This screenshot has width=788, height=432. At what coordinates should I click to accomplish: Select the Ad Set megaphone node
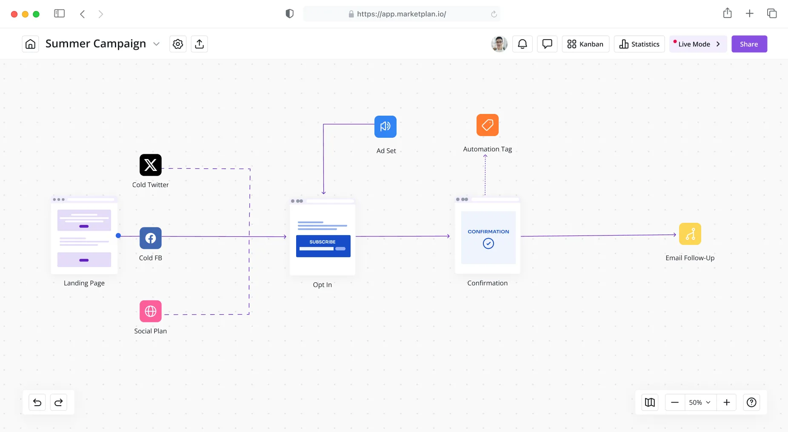coord(385,127)
